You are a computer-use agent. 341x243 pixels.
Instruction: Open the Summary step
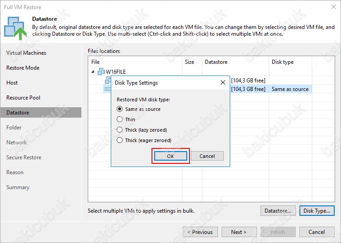tap(18, 187)
